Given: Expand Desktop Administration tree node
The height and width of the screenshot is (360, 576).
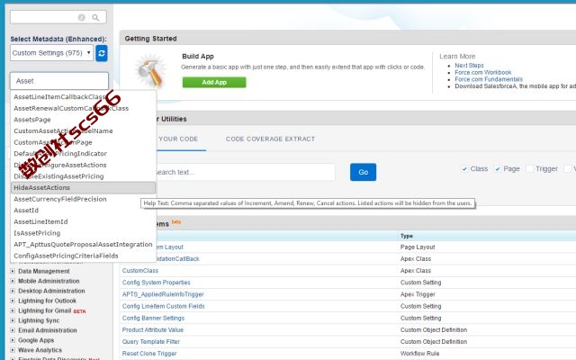Looking at the screenshot, I should click(13, 291).
